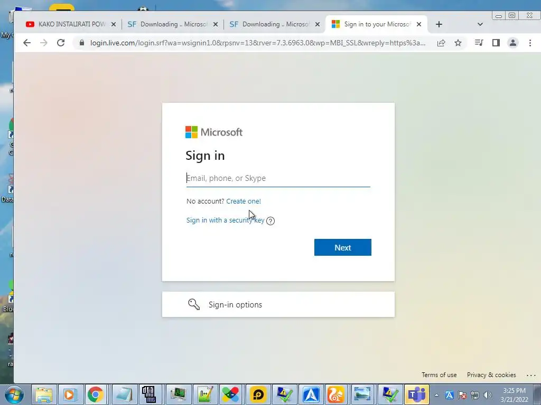Close the second Downloading Microsoft tab
The height and width of the screenshot is (405, 541).
[318, 24]
